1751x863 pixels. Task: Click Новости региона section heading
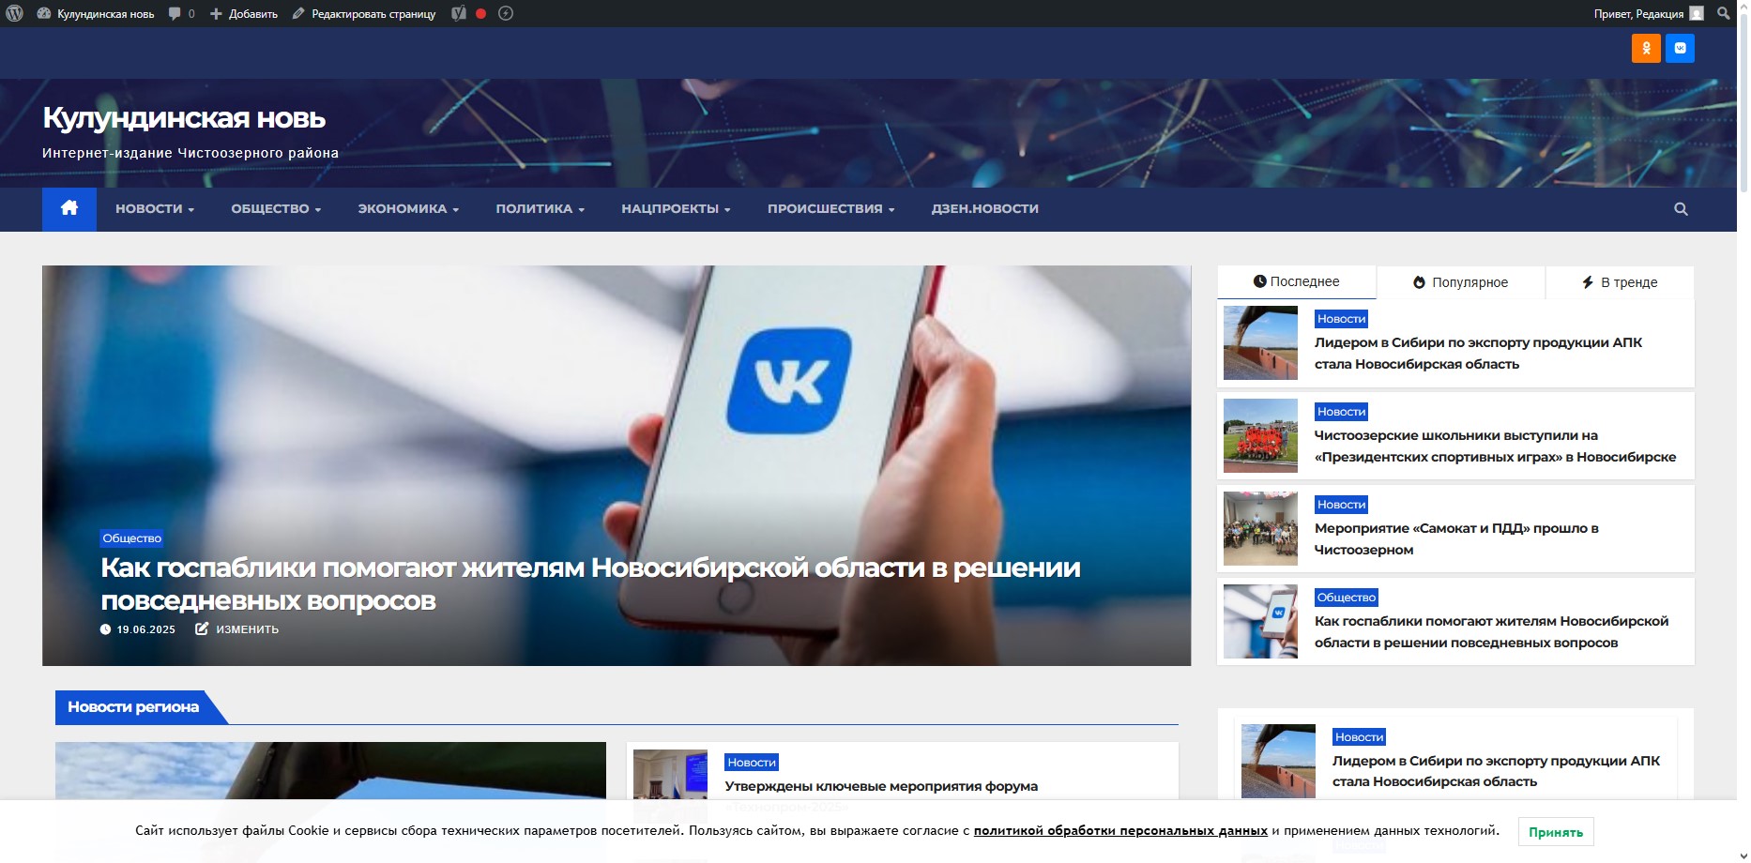tap(133, 707)
